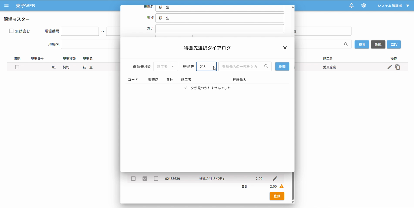Open notifications bell

coord(351,5)
